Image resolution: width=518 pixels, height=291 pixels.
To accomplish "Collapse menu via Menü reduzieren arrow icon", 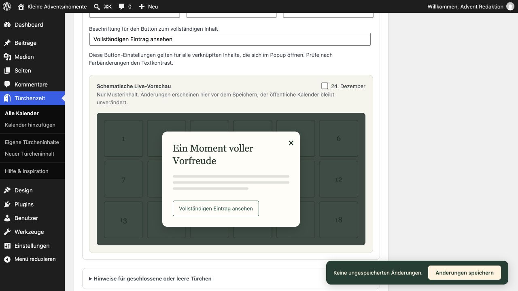I will point(7,259).
